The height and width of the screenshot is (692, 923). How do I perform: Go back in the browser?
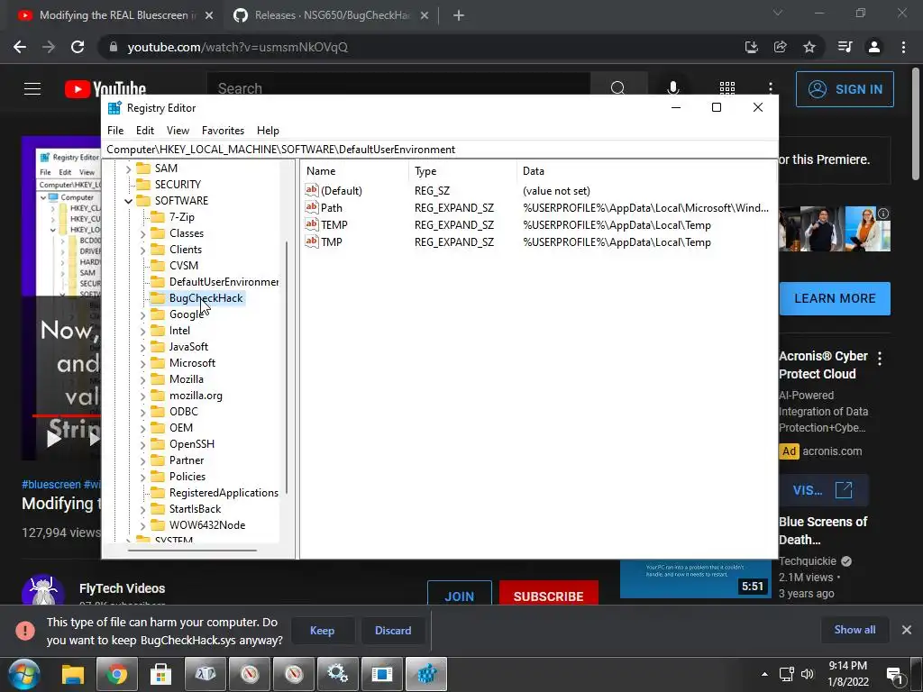20,47
